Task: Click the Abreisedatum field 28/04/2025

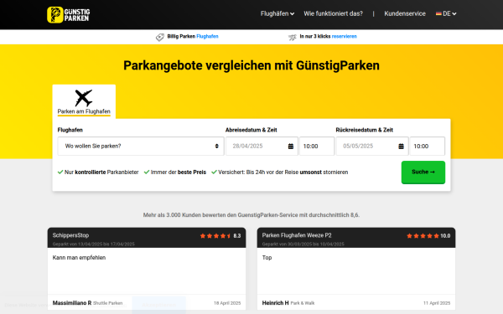Action: 262,146
